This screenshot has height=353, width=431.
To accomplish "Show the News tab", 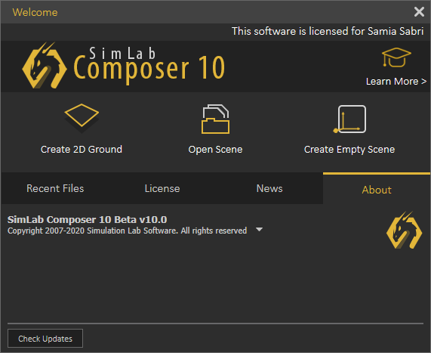I will coord(269,189).
